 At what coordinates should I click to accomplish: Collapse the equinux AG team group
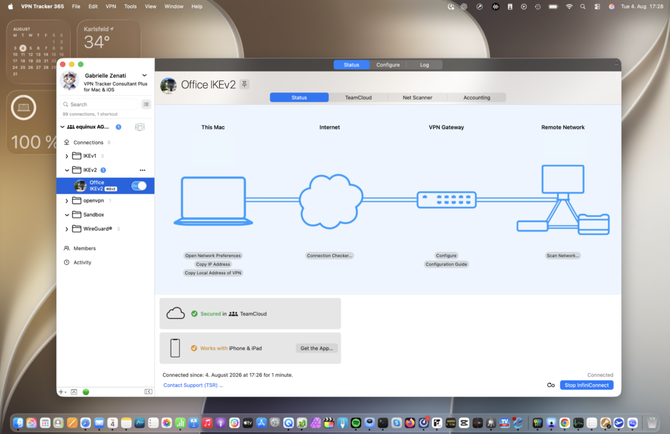(x=62, y=127)
